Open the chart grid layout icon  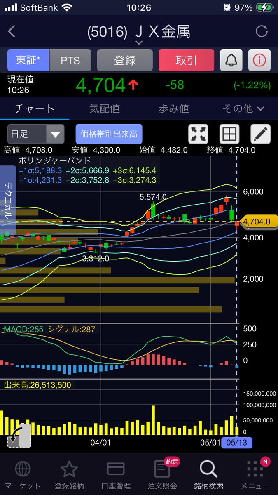[229, 134]
